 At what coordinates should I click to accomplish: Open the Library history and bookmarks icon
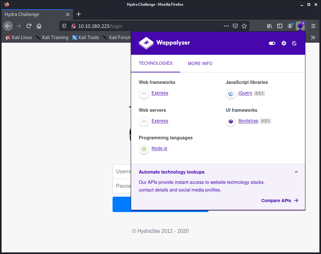coord(270,26)
